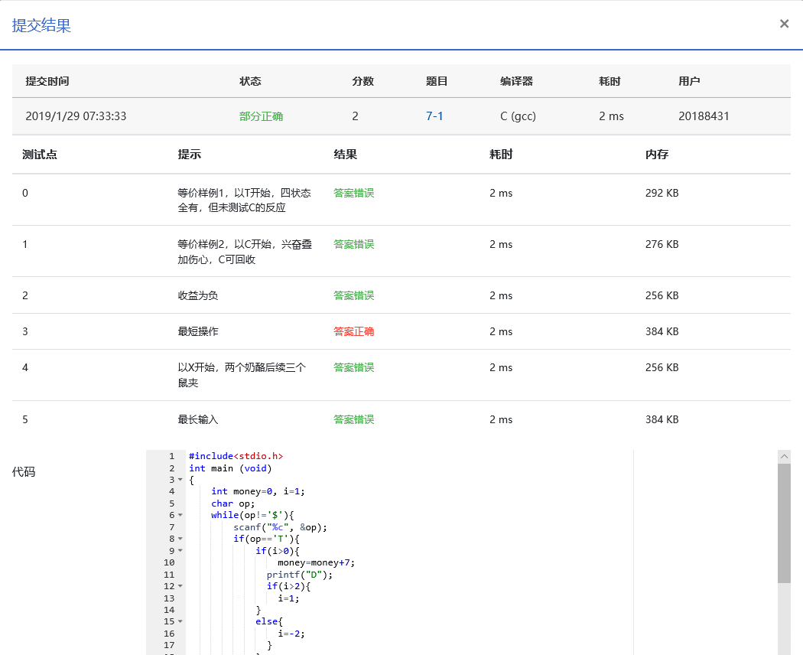Click hint starting with 以X开始
This screenshot has width=803, height=655.
tap(242, 375)
